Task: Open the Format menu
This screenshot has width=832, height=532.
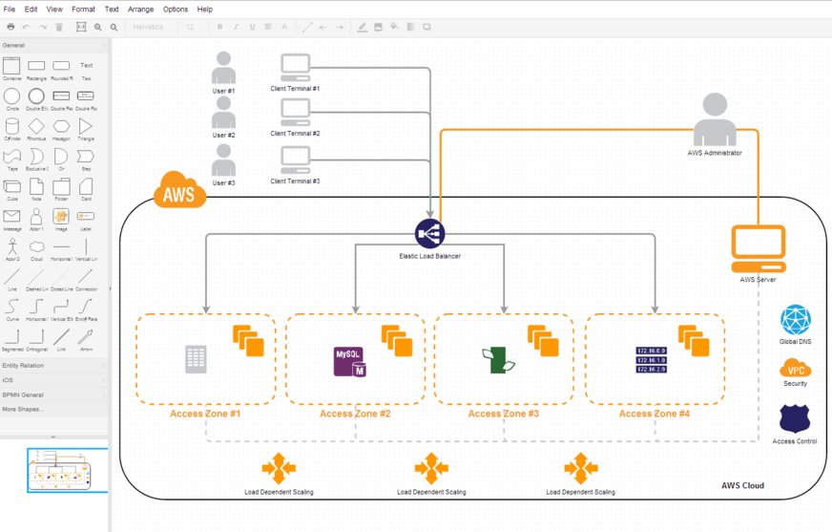Action: (x=83, y=9)
